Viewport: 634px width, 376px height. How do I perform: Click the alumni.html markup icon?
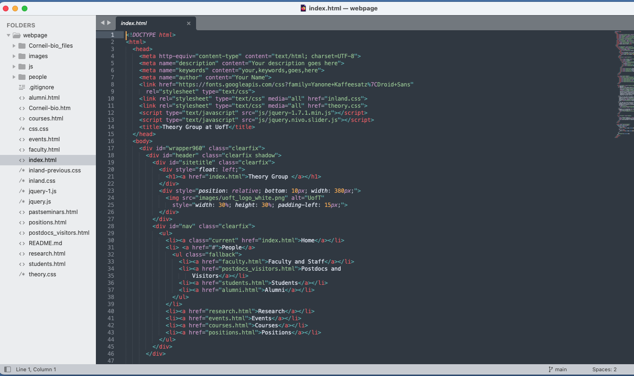coord(22,98)
